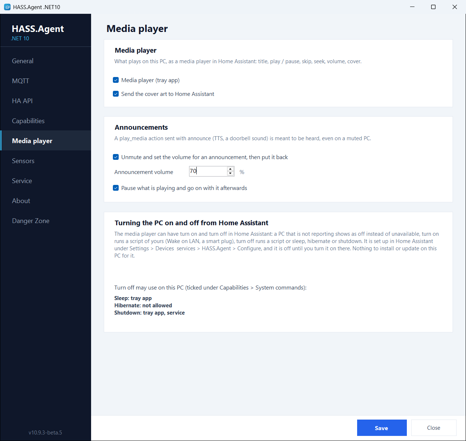The image size is (466, 441).
Task: Click the 'Sleep: tray app' line
Action: coord(133,298)
